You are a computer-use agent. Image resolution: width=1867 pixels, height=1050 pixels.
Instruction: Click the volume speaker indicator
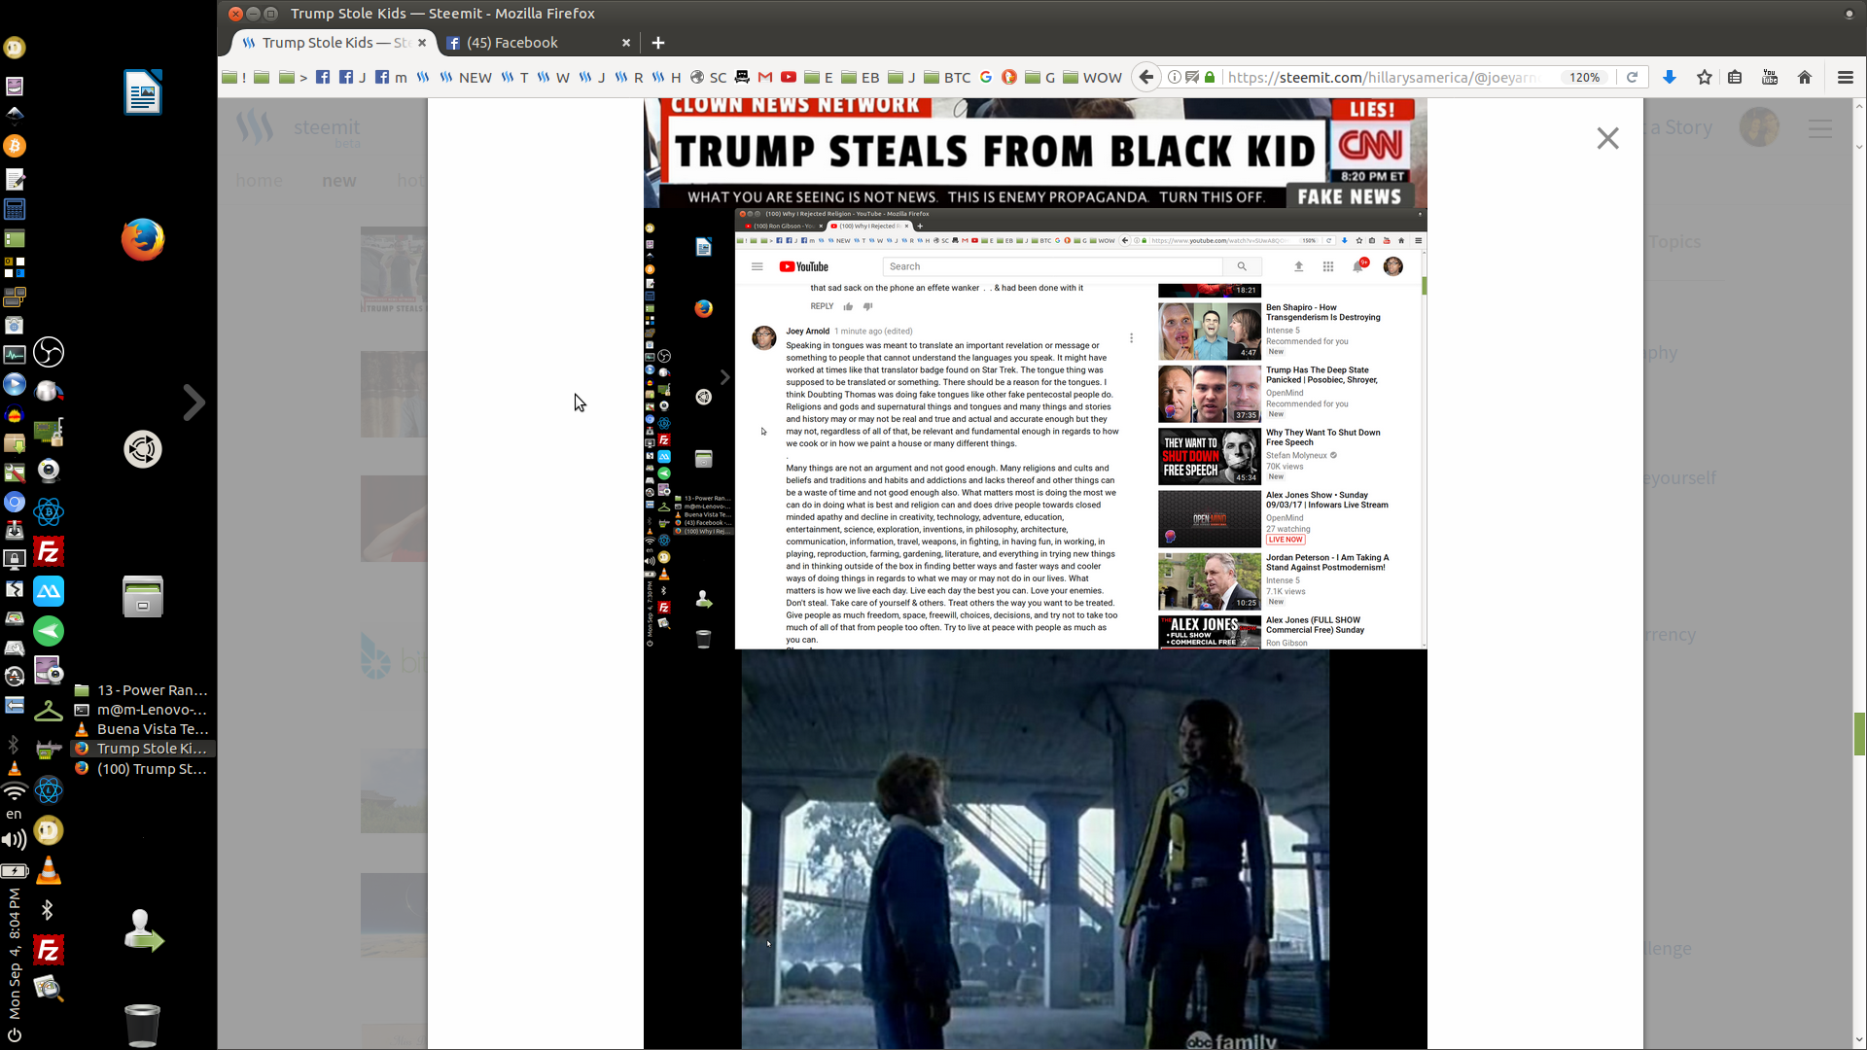pos(15,840)
